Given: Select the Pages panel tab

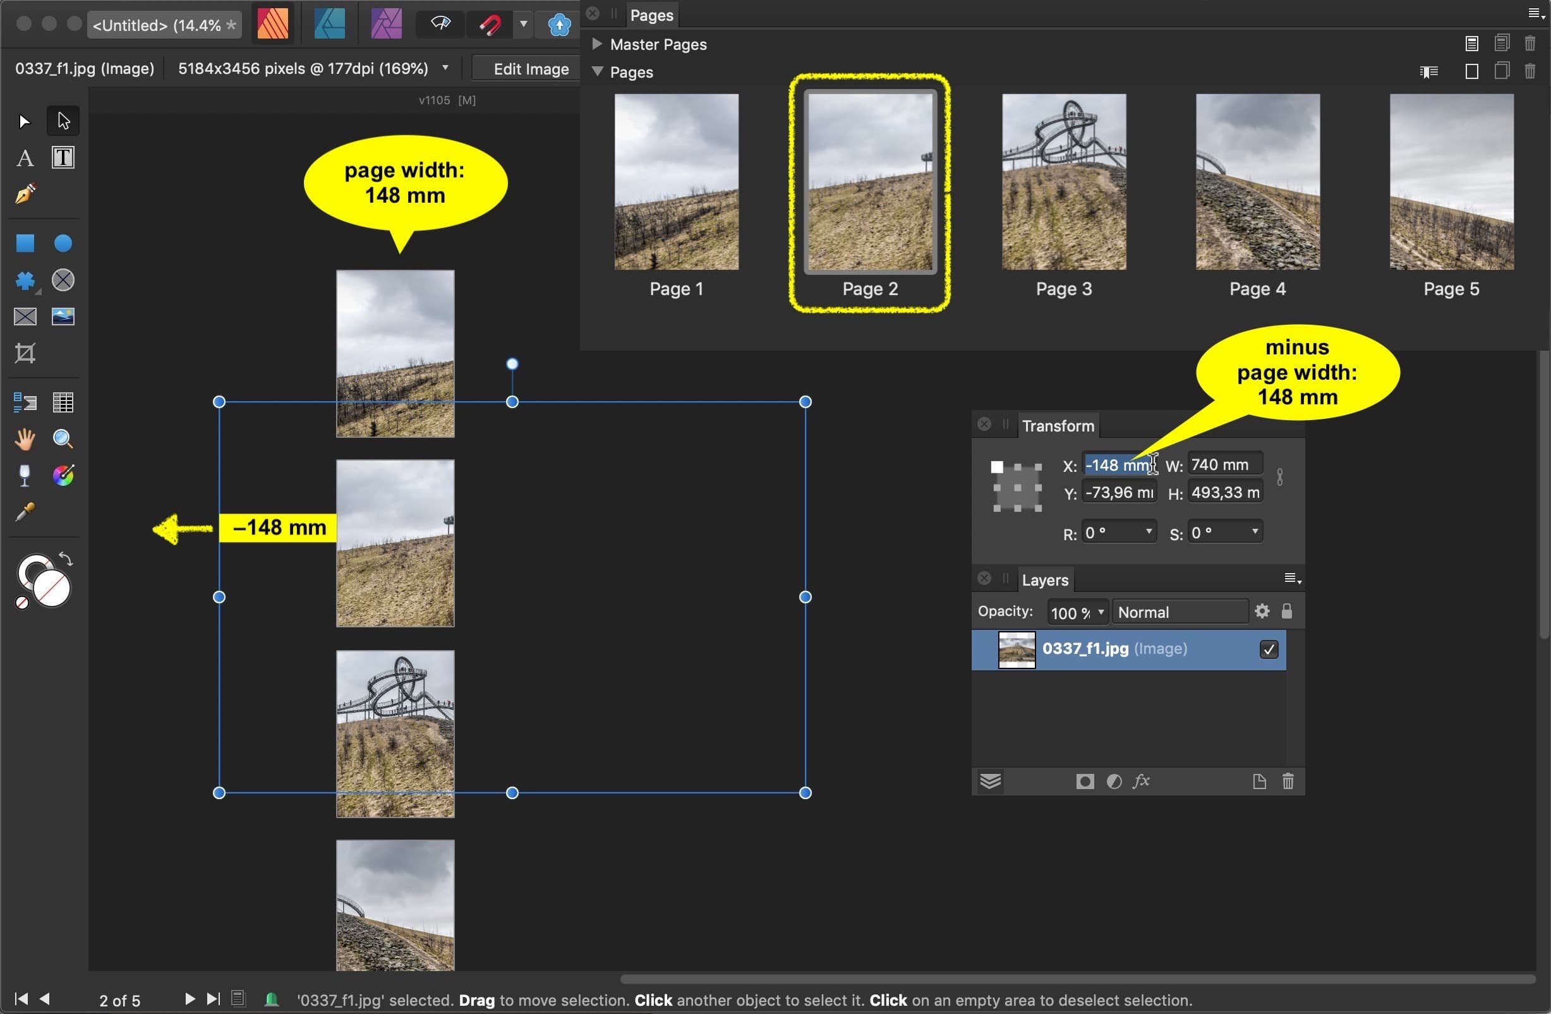Looking at the screenshot, I should pyautogui.click(x=652, y=15).
